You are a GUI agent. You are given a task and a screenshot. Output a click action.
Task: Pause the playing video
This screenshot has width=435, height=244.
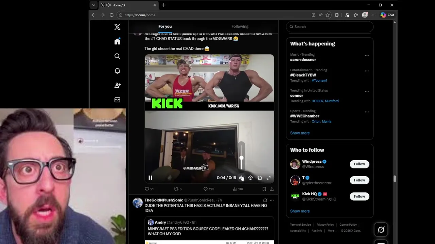150,178
